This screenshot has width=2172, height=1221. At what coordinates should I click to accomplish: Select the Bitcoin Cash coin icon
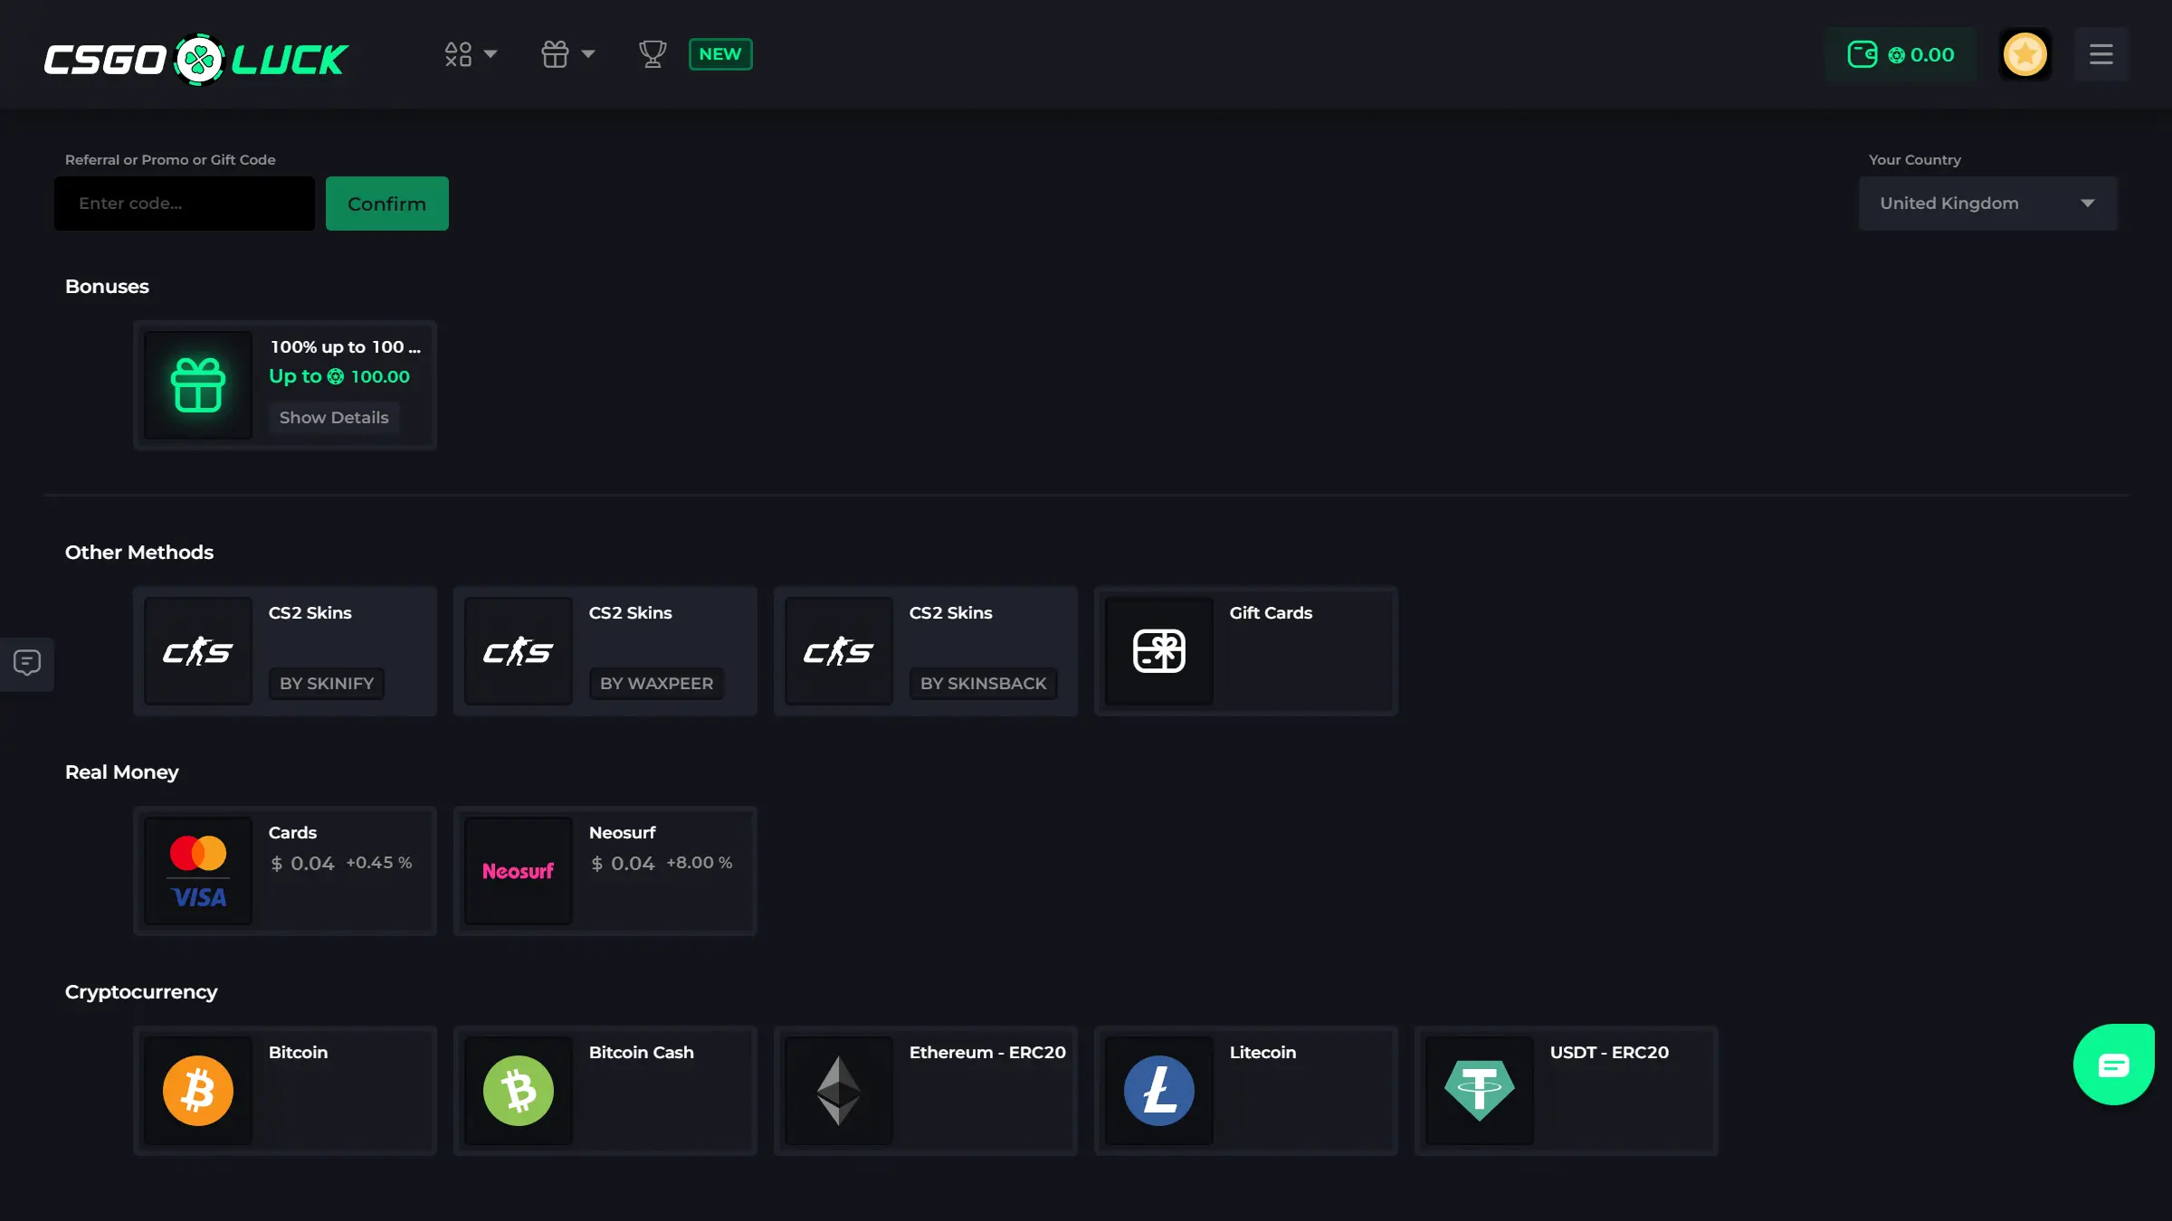tap(519, 1091)
